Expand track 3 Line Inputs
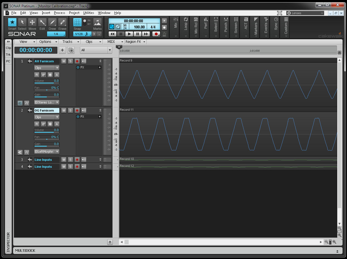The image size is (347, 259). coord(100,159)
